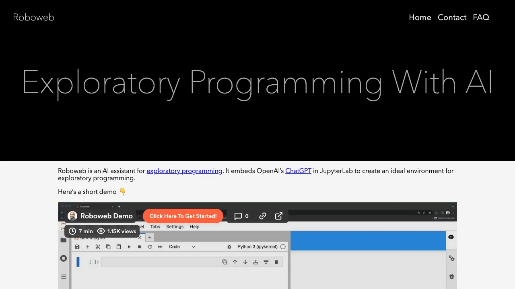Go to the Home page

[x=420, y=17]
